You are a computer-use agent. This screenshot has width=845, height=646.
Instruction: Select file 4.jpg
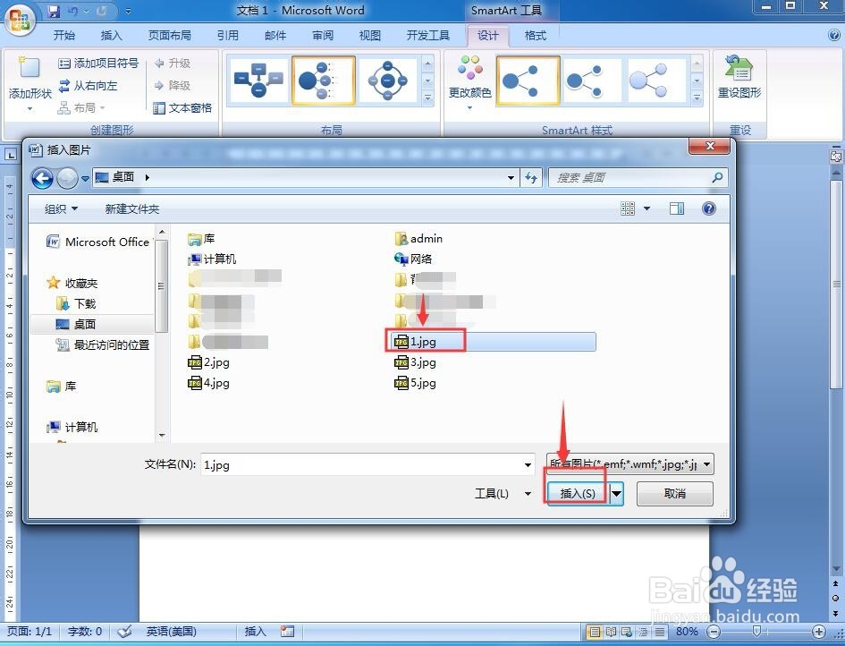pos(208,383)
